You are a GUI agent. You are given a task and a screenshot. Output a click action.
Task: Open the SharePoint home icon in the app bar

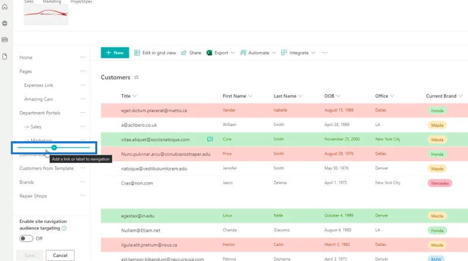(x=5, y=6)
